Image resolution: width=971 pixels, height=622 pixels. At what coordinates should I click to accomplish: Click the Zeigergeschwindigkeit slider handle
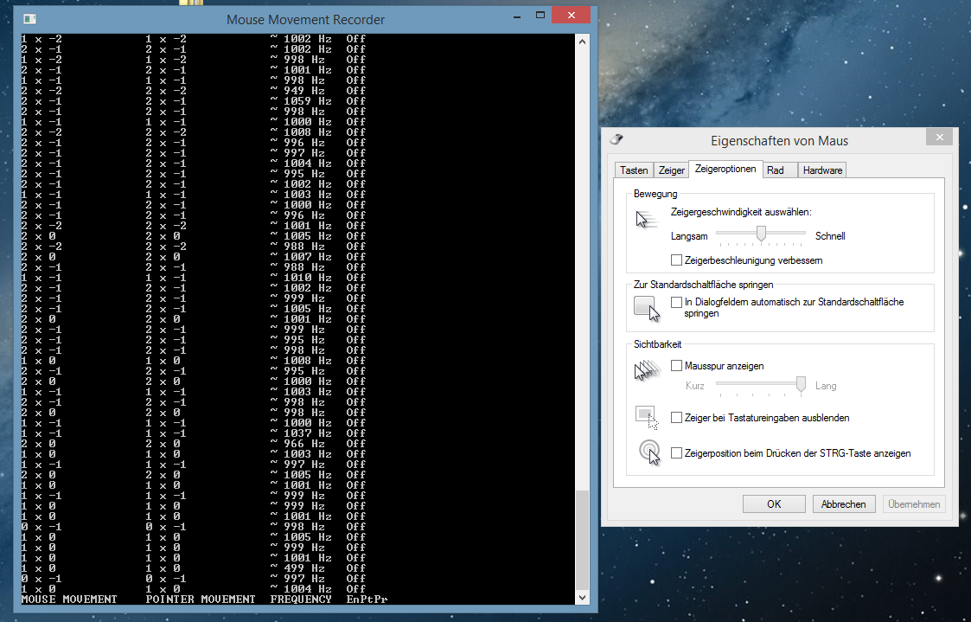coord(762,234)
